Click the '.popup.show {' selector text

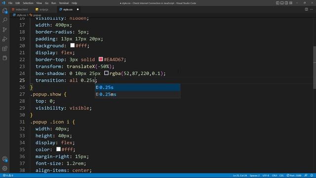pyautogui.click(x=48, y=94)
